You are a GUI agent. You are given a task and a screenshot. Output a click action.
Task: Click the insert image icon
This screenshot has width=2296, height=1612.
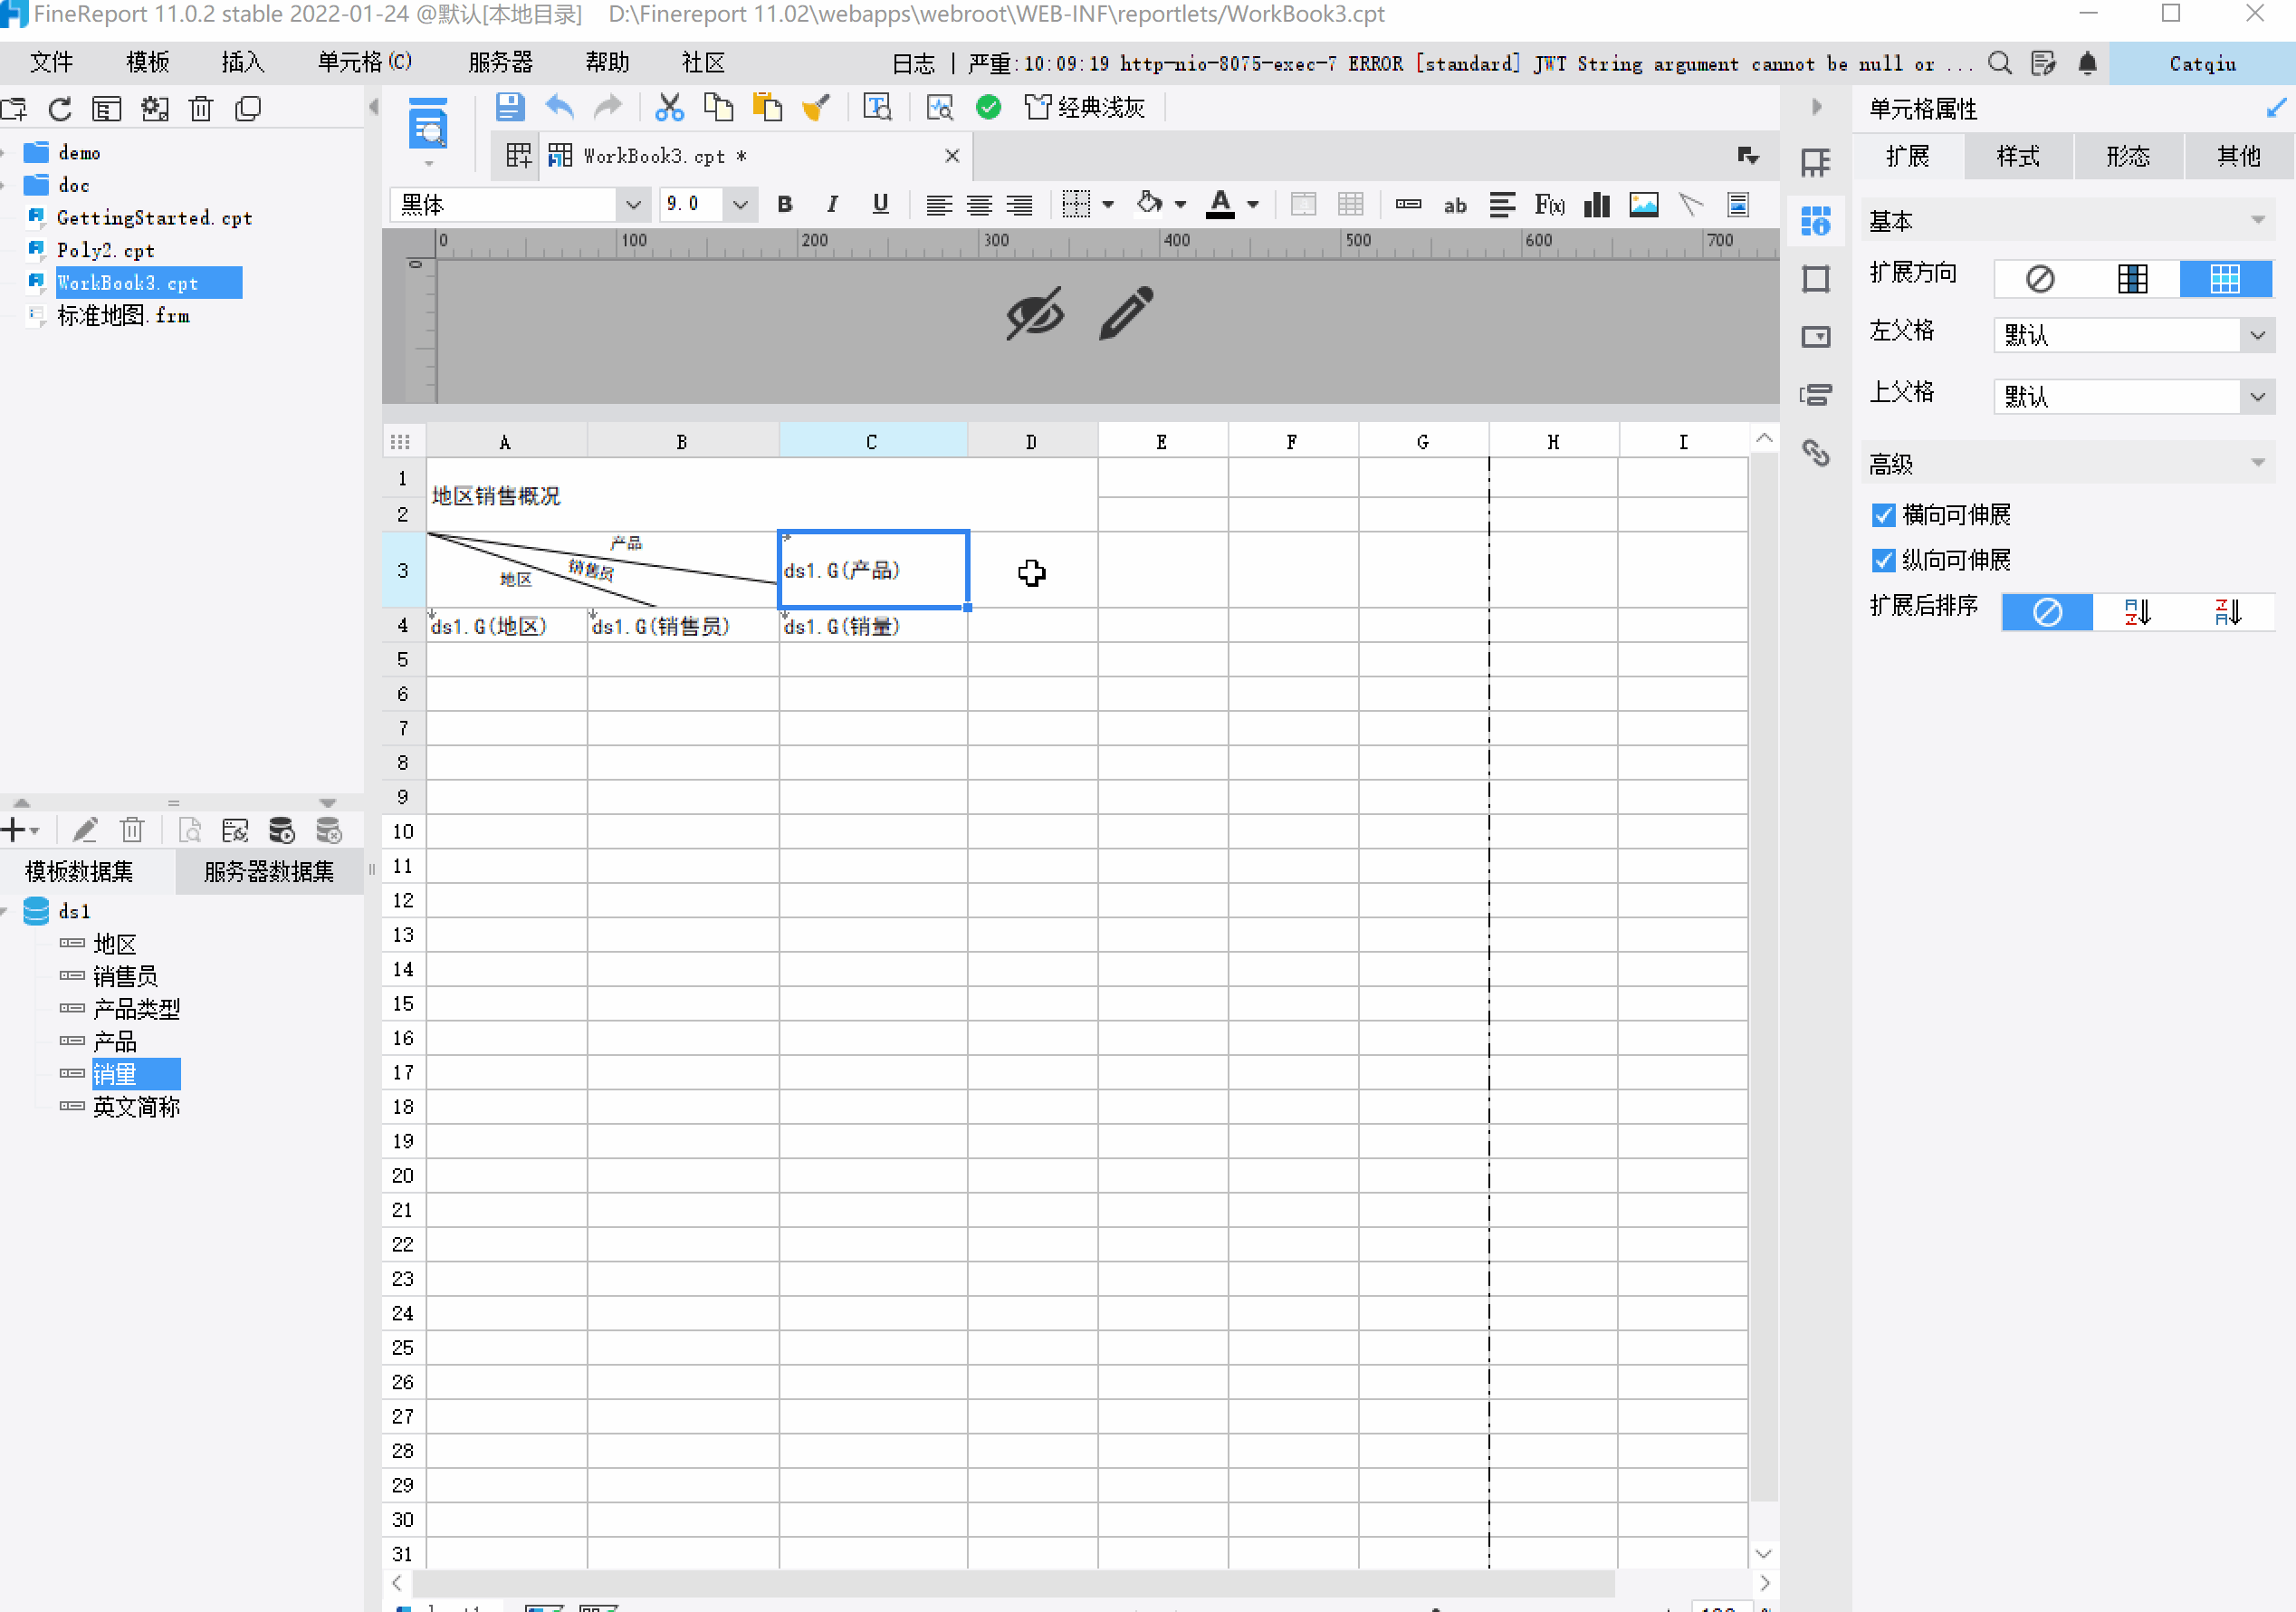coord(1643,205)
